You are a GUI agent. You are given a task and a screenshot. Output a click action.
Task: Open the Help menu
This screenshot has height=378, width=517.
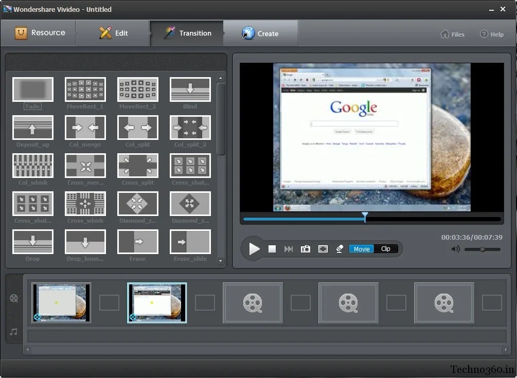[x=492, y=34]
